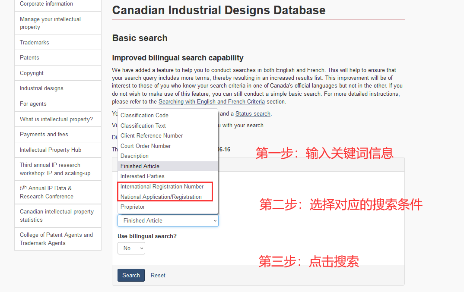Visit Intellectual Property Hub sidebar link

coord(51,150)
